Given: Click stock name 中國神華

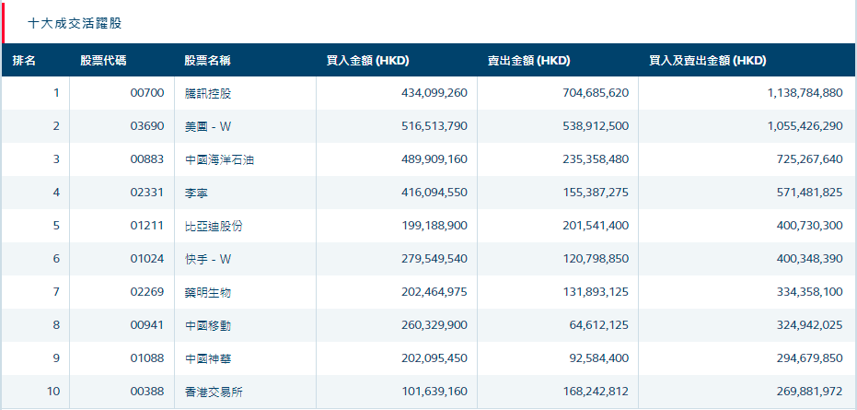Looking at the screenshot, I should click(208, 358).
